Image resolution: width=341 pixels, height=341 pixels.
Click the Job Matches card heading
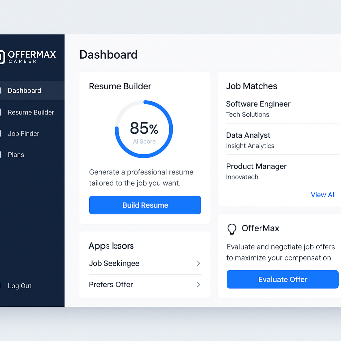coord(251,86)
